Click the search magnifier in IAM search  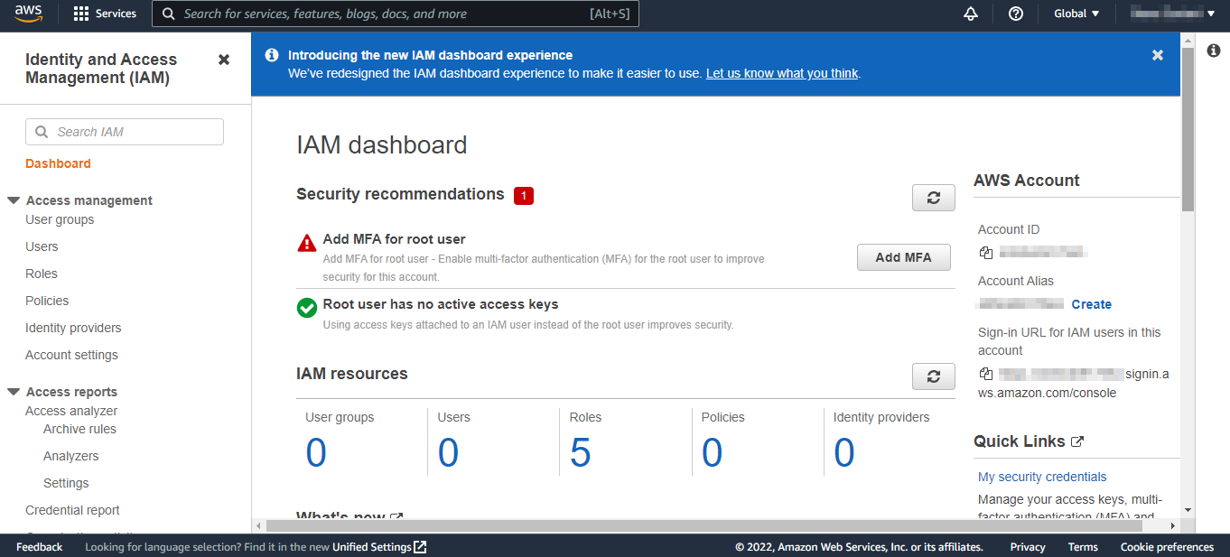pos(42,132)
